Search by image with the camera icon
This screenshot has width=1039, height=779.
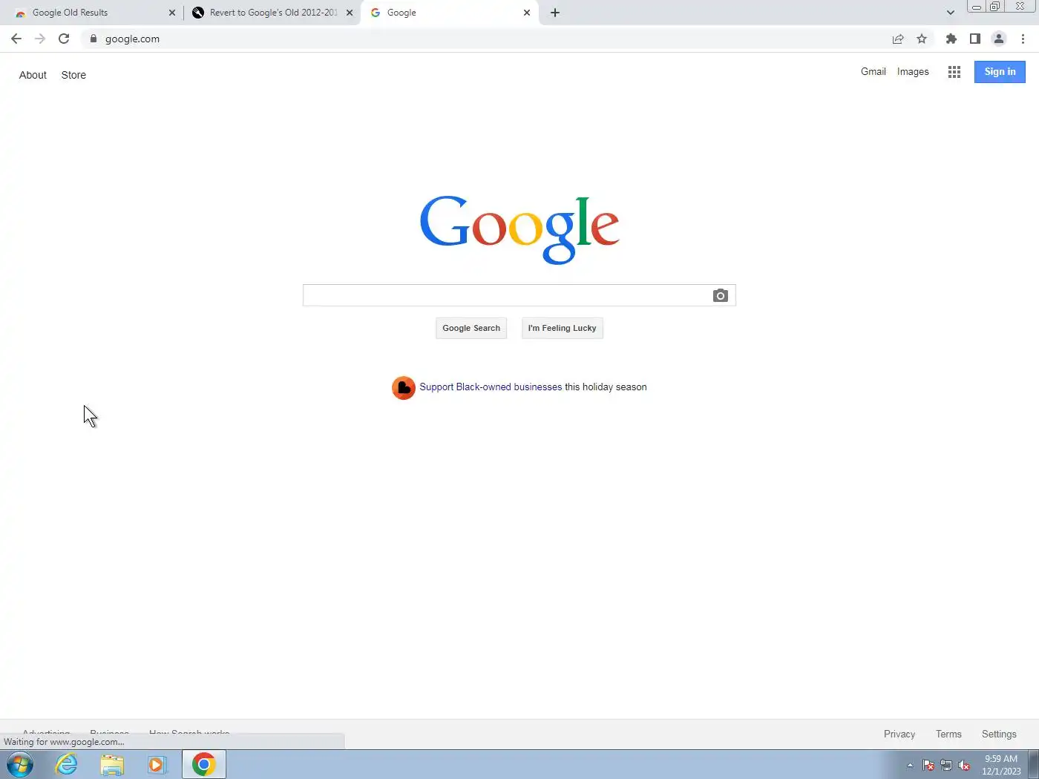(x=720, y=295)
